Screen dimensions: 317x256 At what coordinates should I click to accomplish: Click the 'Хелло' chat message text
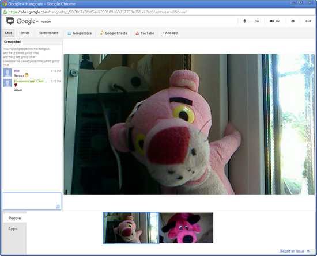point(18,75)
